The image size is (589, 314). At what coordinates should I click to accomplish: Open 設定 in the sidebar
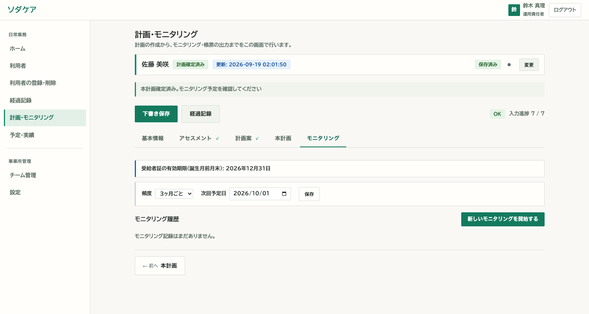point(45,192)
